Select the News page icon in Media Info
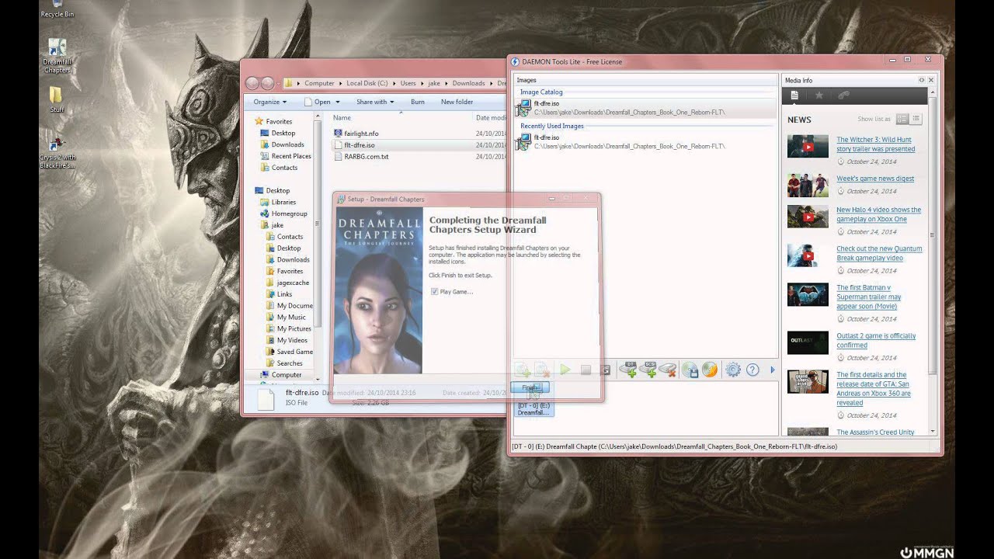 point(794,95)
